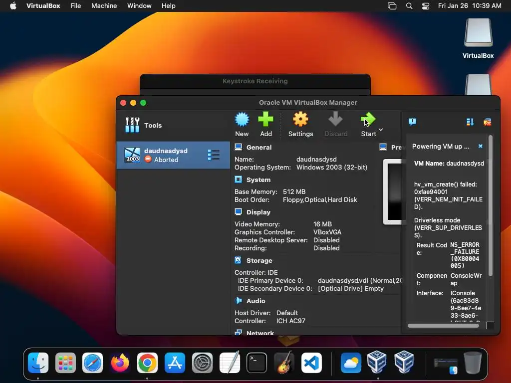This screenshot has height=383, width=511.
Task: Open the App Store from the Dock
Action: pyautogui.click(x=175, y=363)
